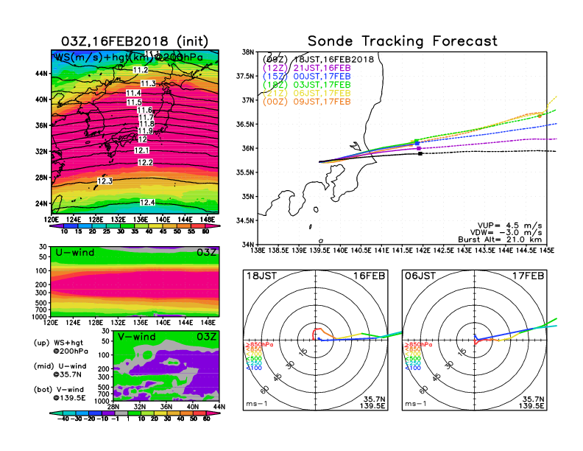Click the 11.4 height contour label
The image size is (583, 451).
point(133,93)
